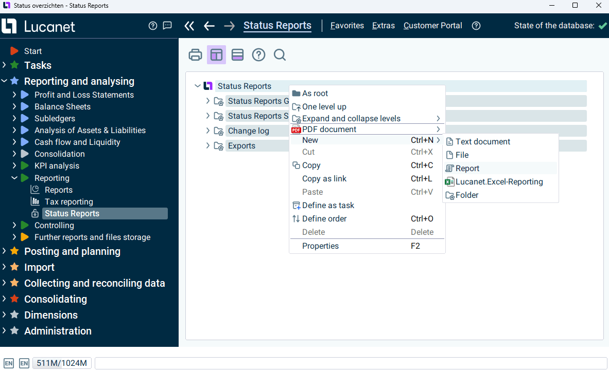Open the Customer Portal link
609x371 pixels.
[432, 26]
